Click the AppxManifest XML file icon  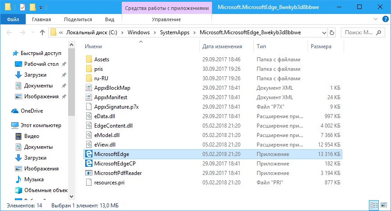(89, 97)
